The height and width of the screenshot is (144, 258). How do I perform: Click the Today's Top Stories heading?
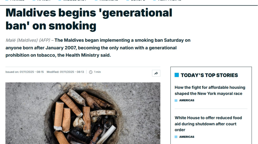click(x=209, y=75)
